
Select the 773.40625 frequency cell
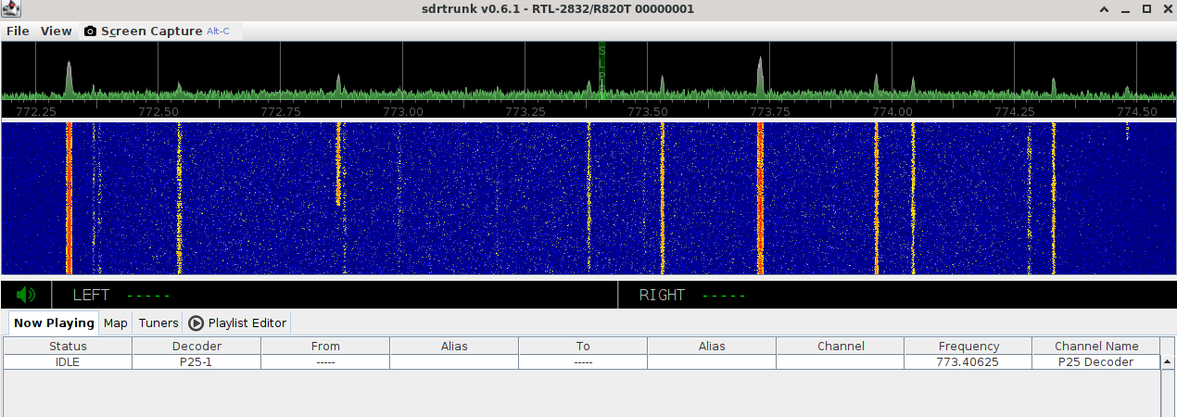point(968,362)
